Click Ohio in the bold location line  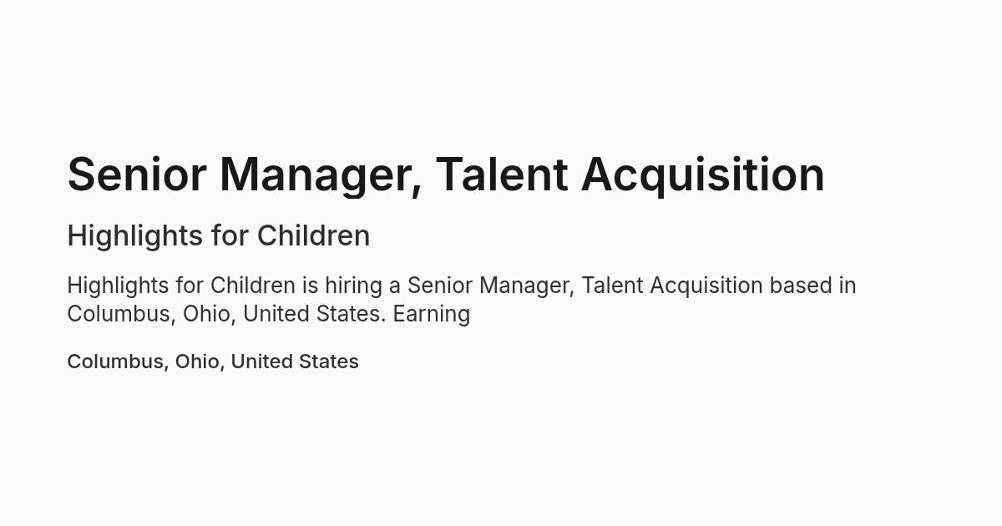pos(197,362)
